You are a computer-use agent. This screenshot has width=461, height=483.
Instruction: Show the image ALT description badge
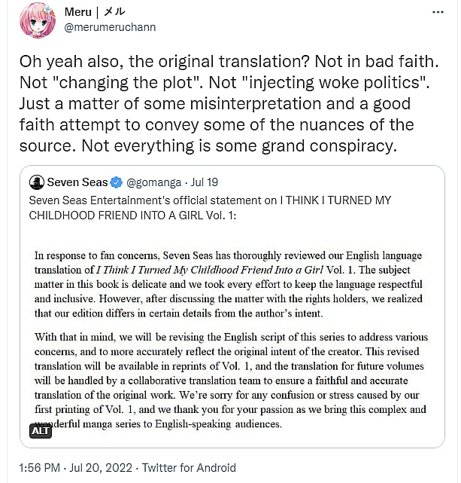tap(41, 431)
